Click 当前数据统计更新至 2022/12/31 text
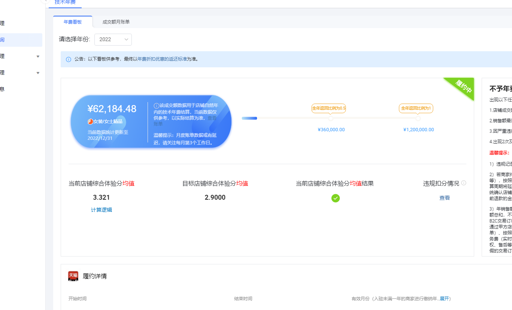Screen dimensions: 512x310 pyautogui.click(x=108, y=135)
